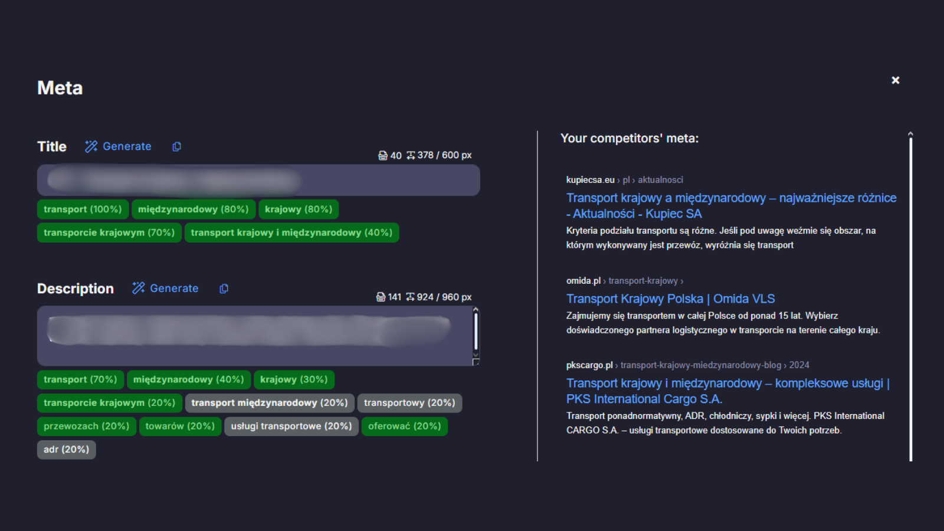Click the Generate wand icon beside Description

138,288
